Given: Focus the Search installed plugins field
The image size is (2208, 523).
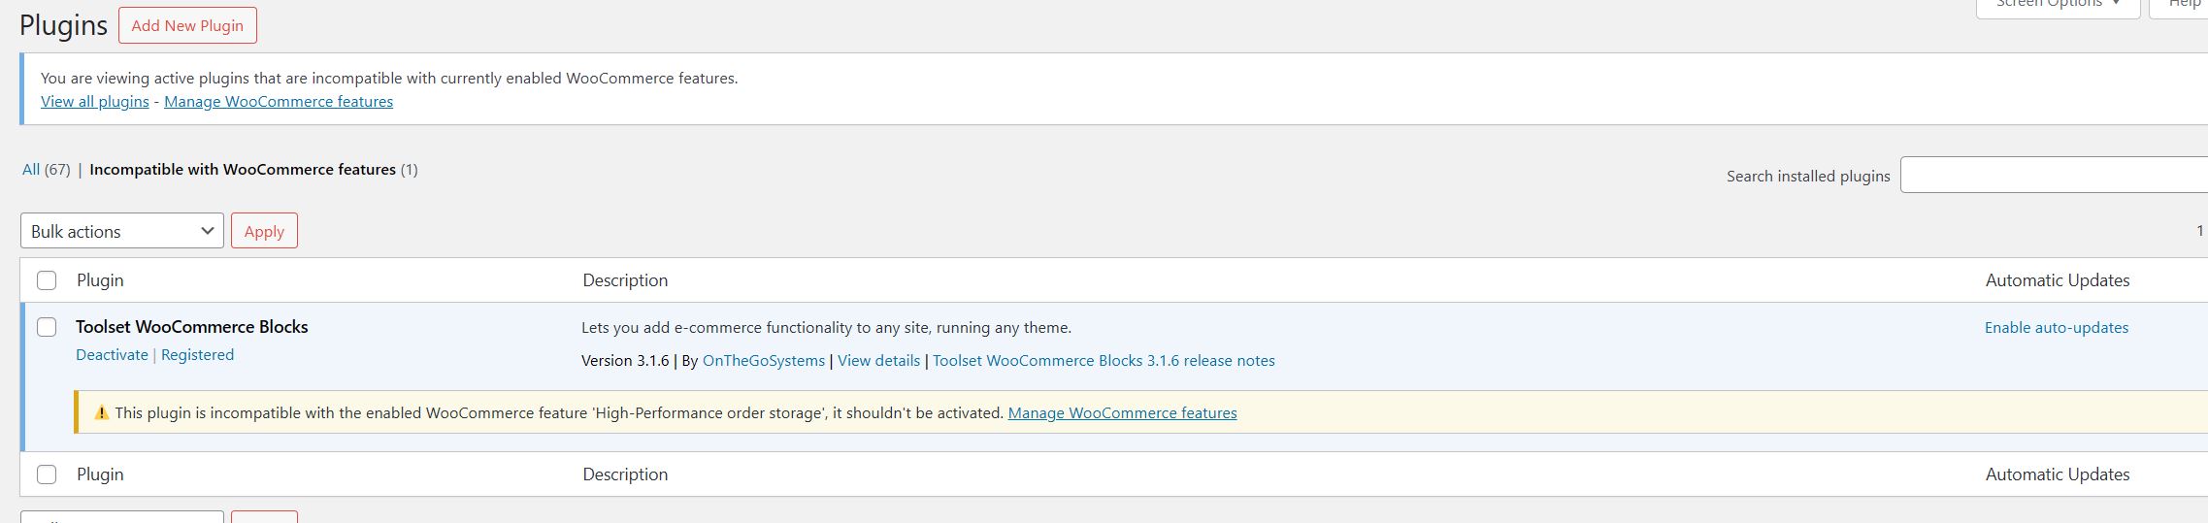Looking at the screenshot, I should pyautogui.click(x=2054, y=175).
